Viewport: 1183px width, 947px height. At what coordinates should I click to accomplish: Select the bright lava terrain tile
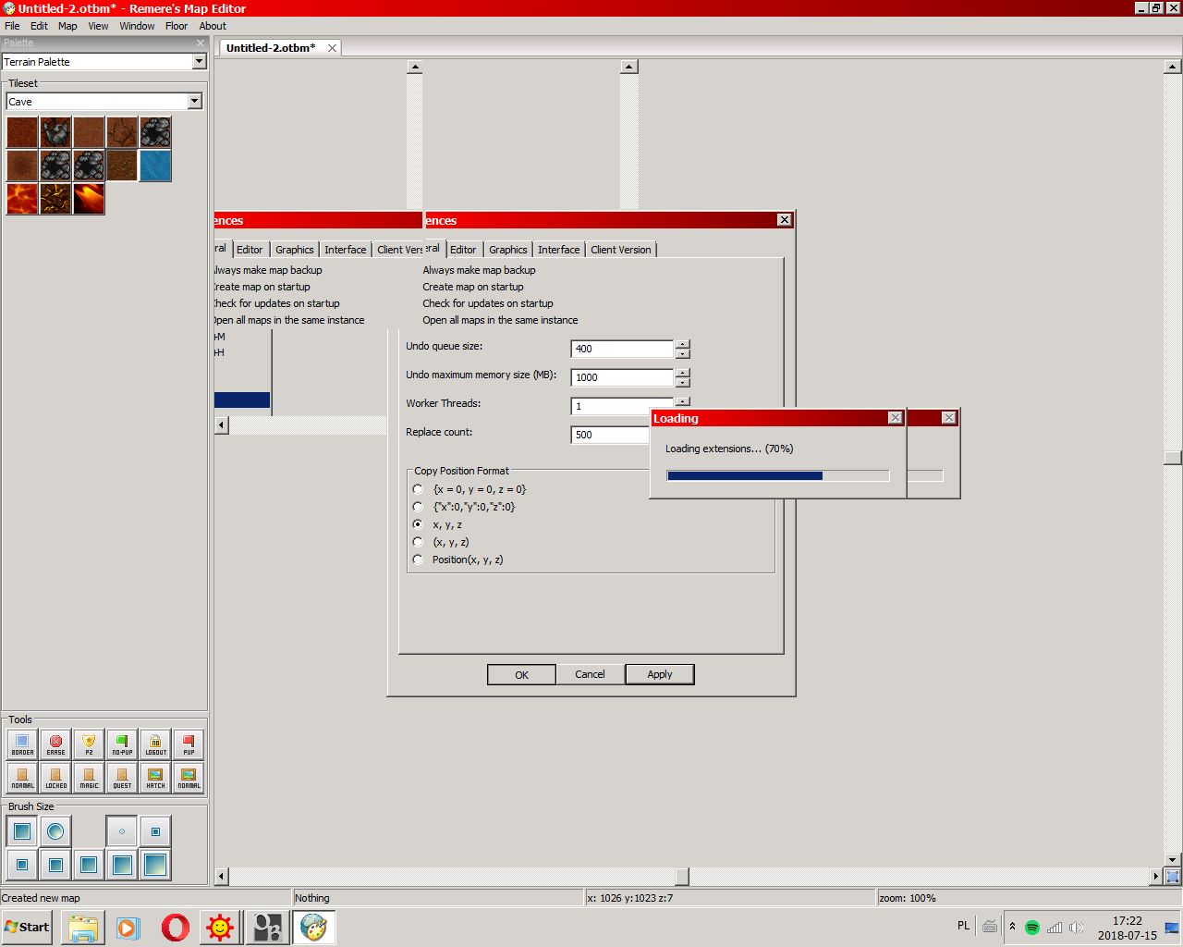[x=22, y=199]
